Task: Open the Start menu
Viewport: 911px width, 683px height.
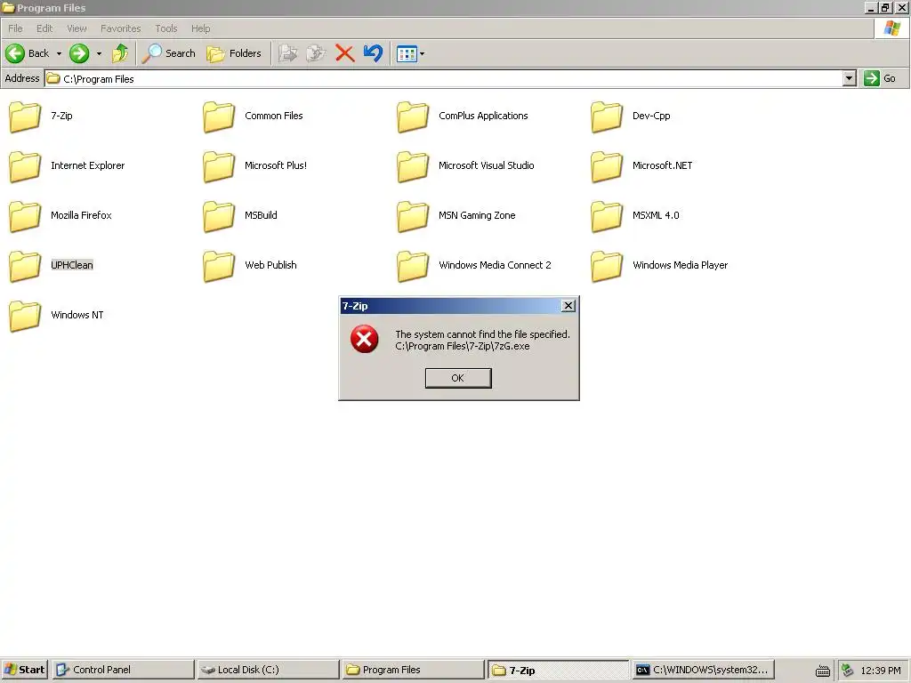Action: click(24, 670)
